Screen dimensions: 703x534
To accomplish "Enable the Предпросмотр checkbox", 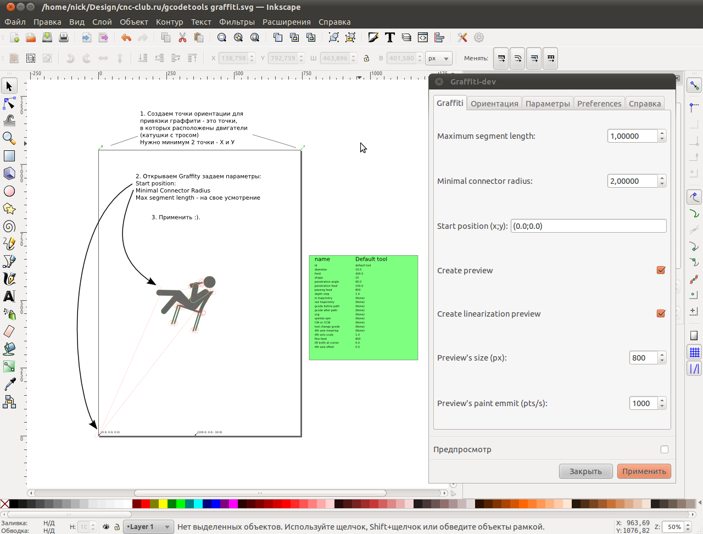I will coord(665,449).
